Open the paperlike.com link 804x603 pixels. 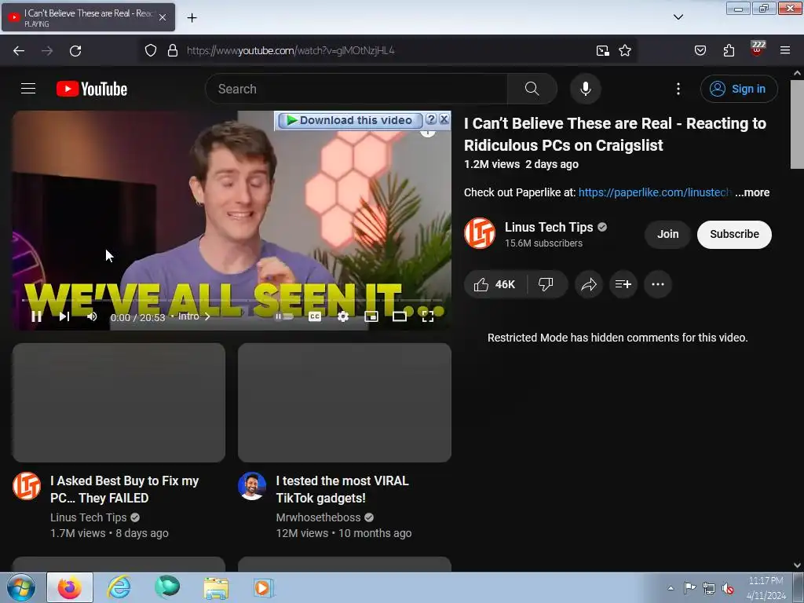click(x=654, y=192)
